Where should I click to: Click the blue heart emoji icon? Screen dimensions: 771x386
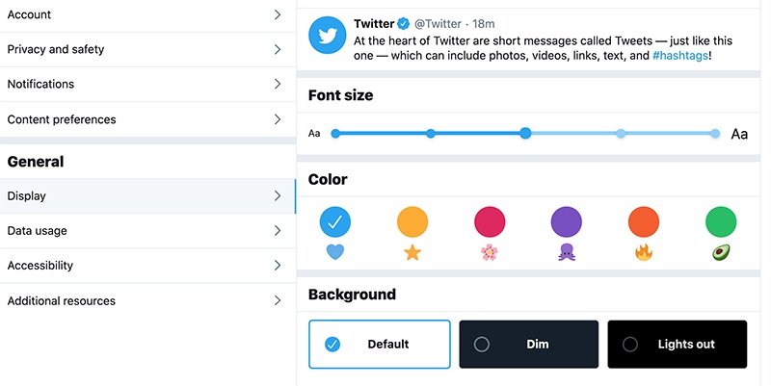334,252
